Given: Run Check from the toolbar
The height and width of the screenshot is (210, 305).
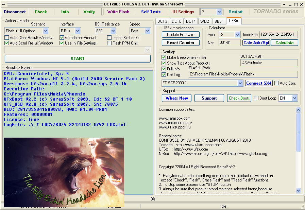Looking at the screenshot, I should tap(41, 12).
